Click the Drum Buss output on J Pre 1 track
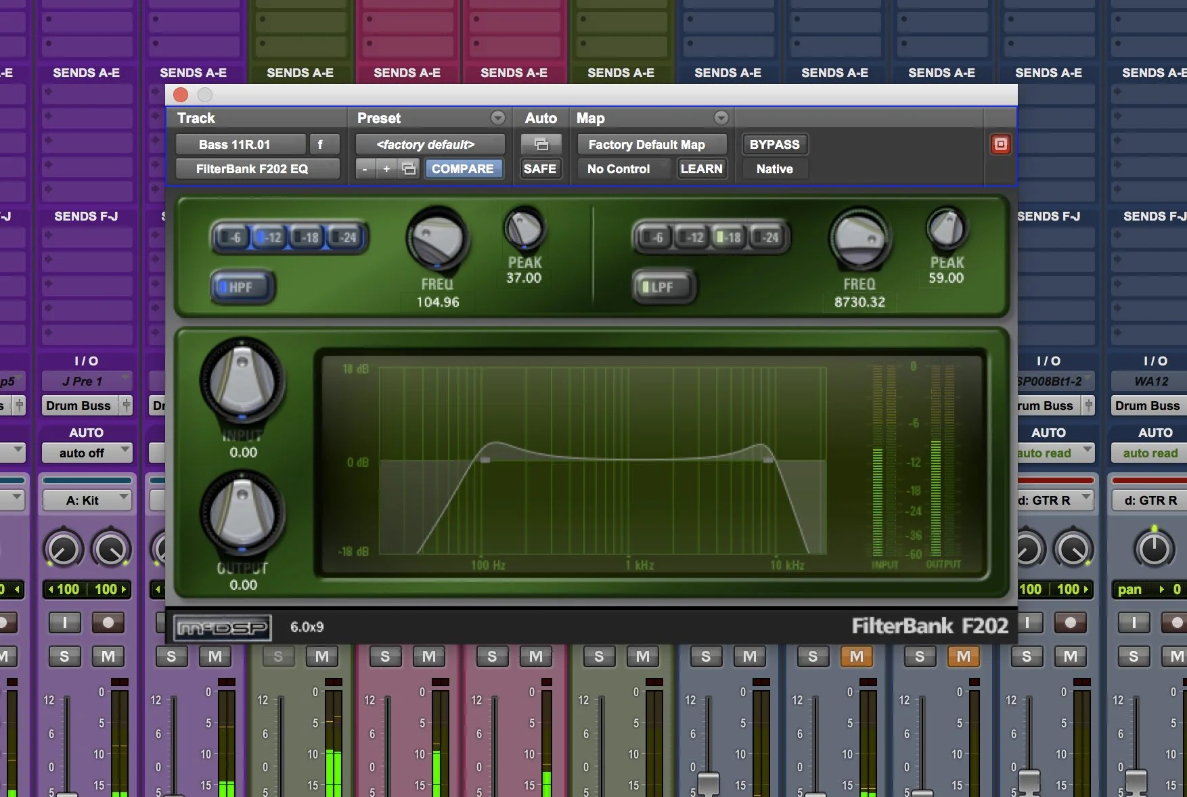The height and width of the screenshot is (797, 1187). tap(79, 405)
